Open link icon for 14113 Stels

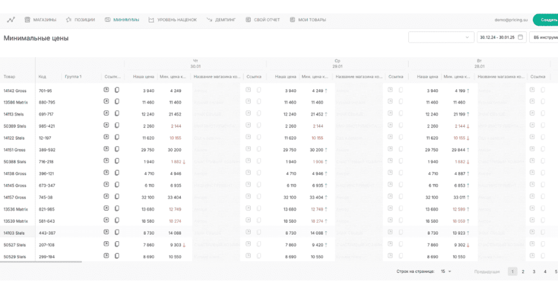(x=106, y=113)
